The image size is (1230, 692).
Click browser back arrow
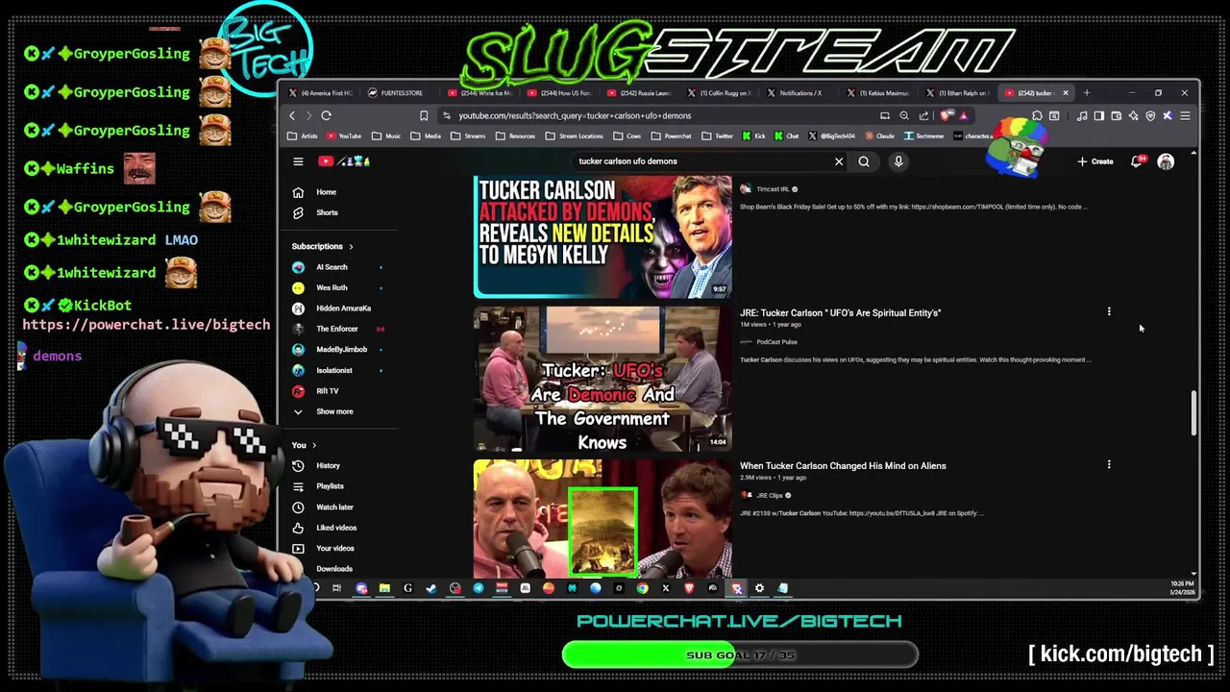[x=292, y=115]
